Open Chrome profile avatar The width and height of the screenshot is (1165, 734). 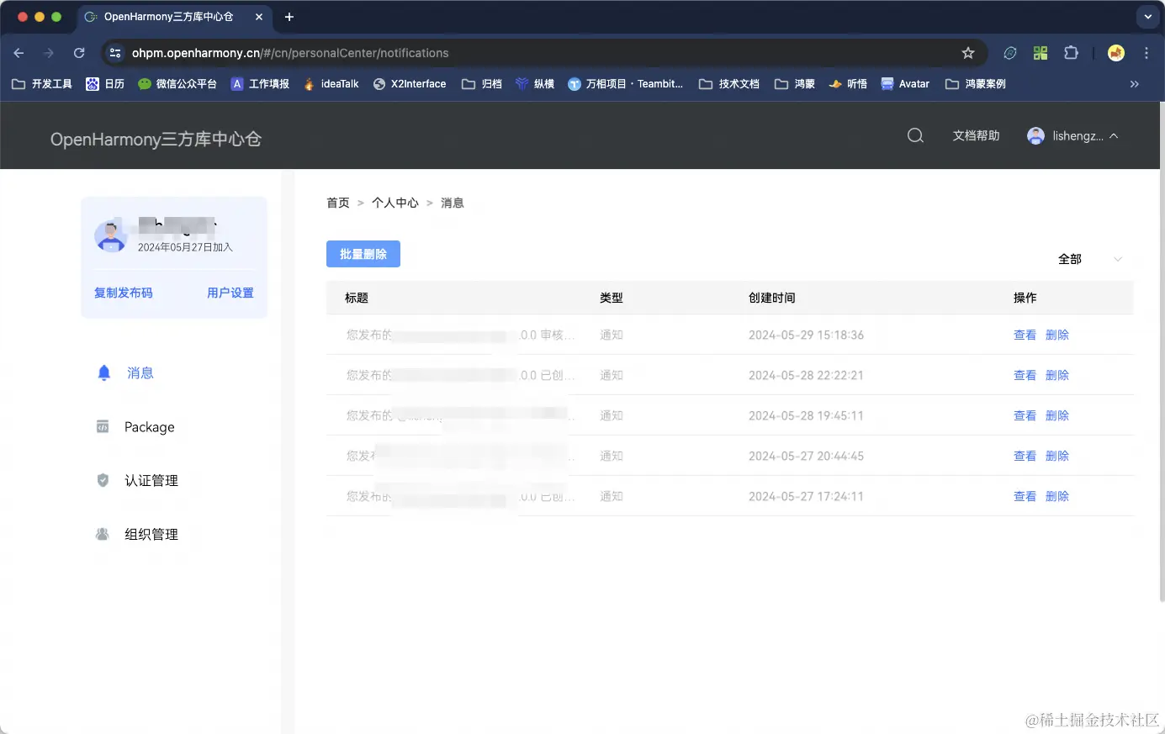(x=1116, y=53)
